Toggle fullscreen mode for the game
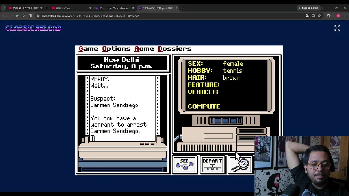This screenshot has width=349, height=196. (x=337, y=28)
